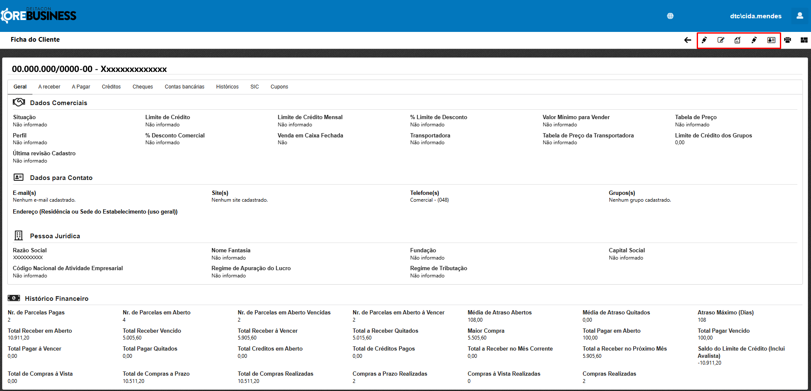The height and width of the screenshot is (391, 811).
Task: Print the customer record using printer icon
Action: (788, 40)
